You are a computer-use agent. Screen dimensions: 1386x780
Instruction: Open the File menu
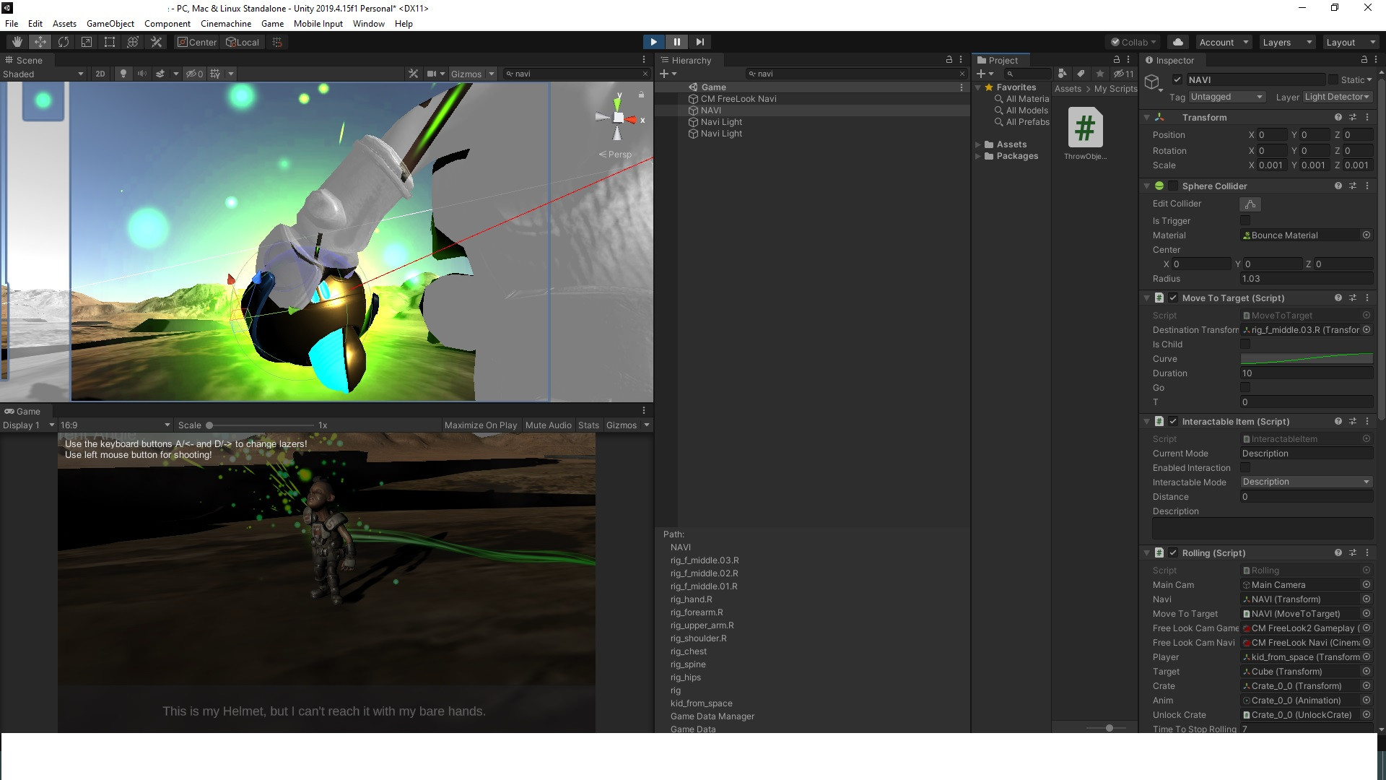coord(12,23)
